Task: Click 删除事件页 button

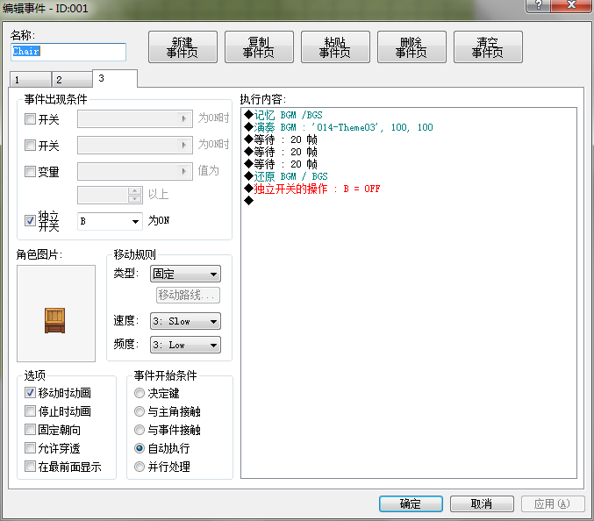Action: click(412, 47)
